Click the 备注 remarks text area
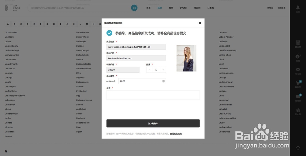Screen dimensions: 306x156 tap(153, 95)
